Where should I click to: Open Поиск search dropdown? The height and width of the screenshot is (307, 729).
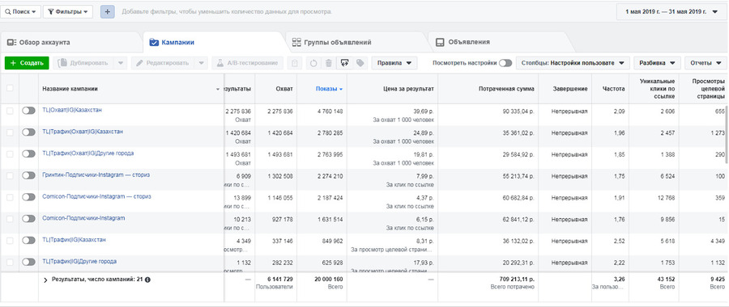pos(20,11)
